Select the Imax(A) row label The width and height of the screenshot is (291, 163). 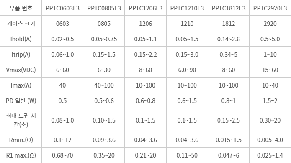pyautogui.click(x=21, y=85)
